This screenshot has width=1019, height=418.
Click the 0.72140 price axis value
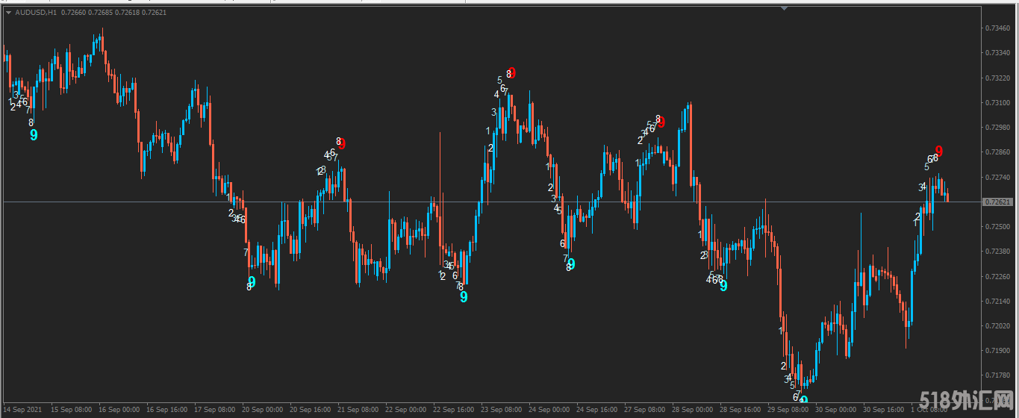(x=996, y=301)
